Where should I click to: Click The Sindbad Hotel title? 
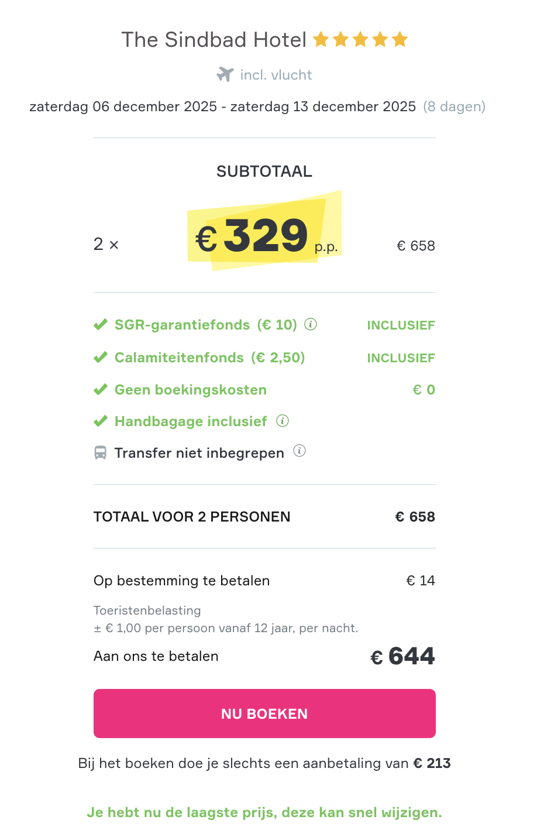click(x=214, y=40)
